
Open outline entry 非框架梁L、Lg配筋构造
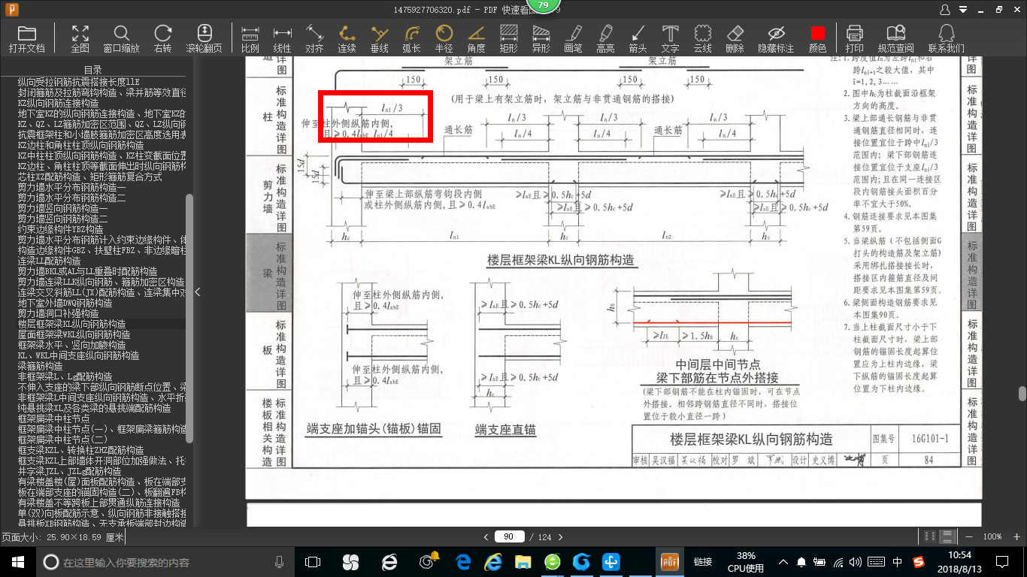(65, 376)
